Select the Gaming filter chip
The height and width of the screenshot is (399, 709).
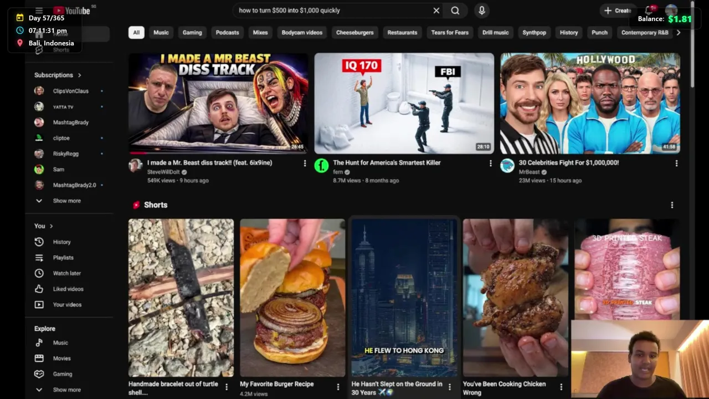tap(192, 33)
